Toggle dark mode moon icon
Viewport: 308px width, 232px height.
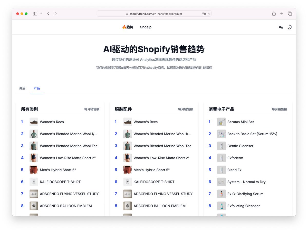tap(289, 27)
